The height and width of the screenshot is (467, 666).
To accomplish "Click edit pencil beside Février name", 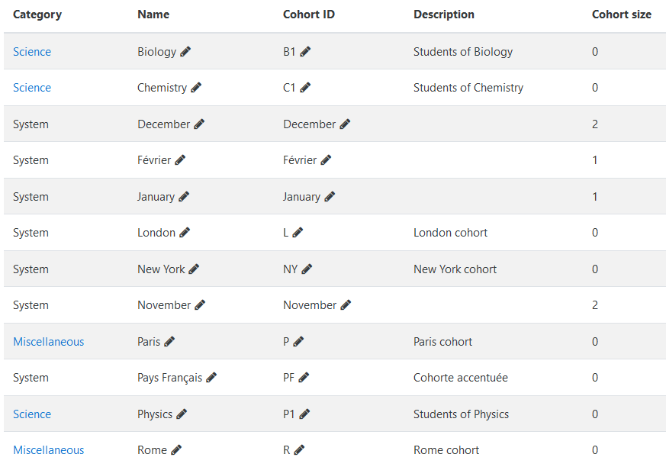I will 180,160.
